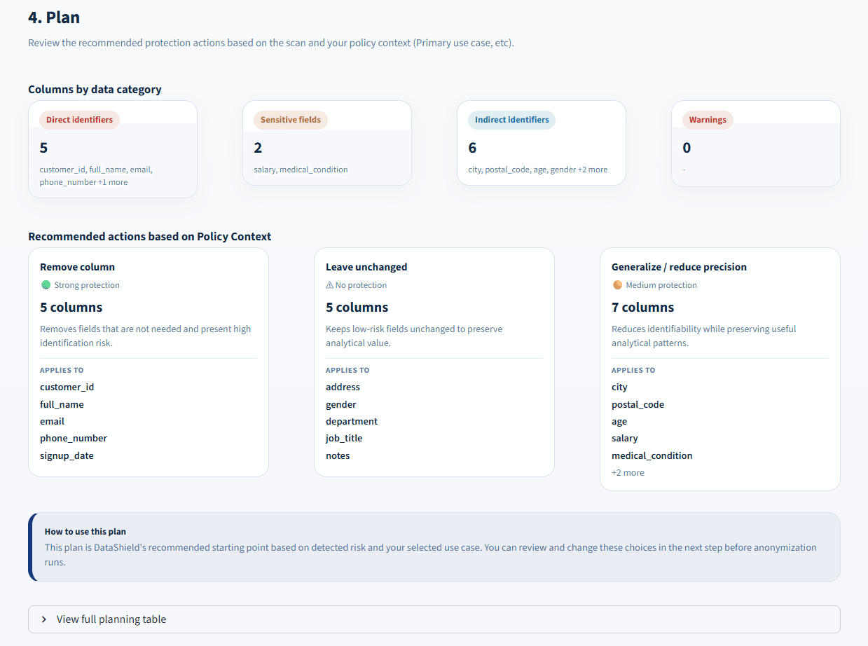Select gender in Leave unchanged list
Viewport: 868px width, 646px height.
pyautogui.click(x=341, y=404)
